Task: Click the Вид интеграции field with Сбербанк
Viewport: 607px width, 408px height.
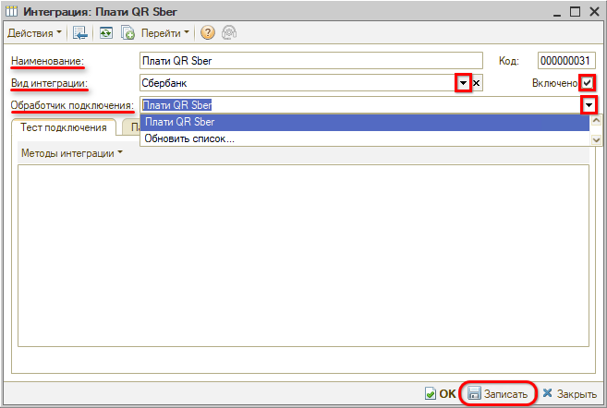Action: (x=297, y=83)
